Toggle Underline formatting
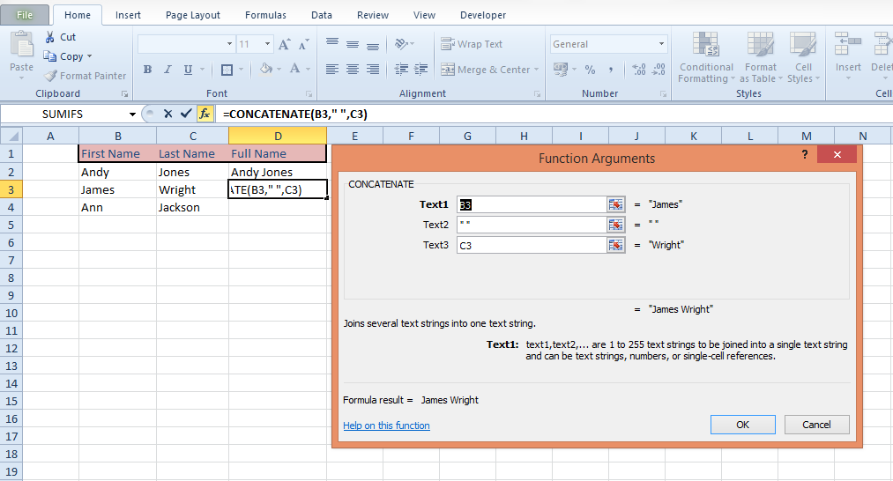This screenshot has height=481, width=893. tap(188, 70)
